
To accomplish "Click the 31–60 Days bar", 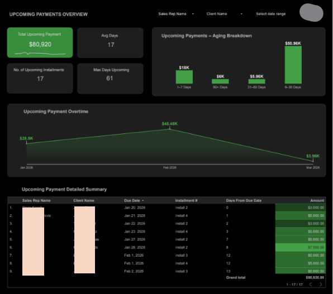I will tap(257, 81).
